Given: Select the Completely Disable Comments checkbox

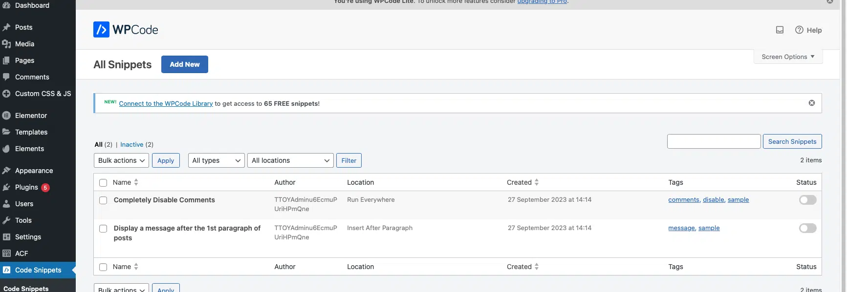Looking at the screenshot, I should pyautogui.click(x=103, y=200).
